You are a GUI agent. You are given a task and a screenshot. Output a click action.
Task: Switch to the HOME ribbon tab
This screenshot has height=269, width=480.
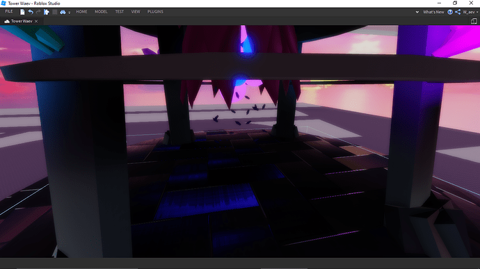pos(81,12)
